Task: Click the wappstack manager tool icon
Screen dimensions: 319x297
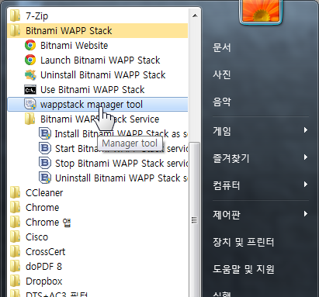Action: click(30, 105)
